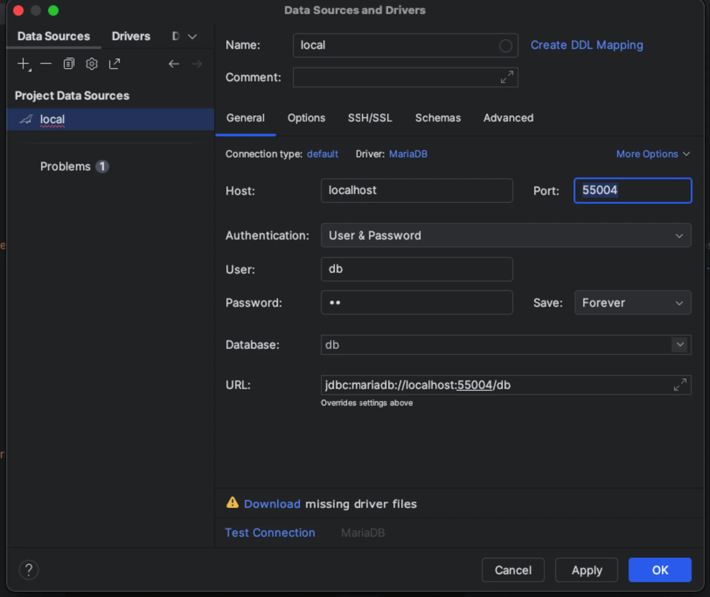Click inside the Host field showing localhost
The height and width of the screenshot is (597, 710).
point(417,191)
